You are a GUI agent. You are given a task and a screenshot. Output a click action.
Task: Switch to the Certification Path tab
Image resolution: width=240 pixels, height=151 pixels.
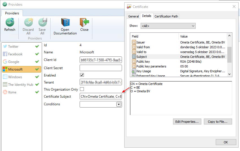[166, 16]
